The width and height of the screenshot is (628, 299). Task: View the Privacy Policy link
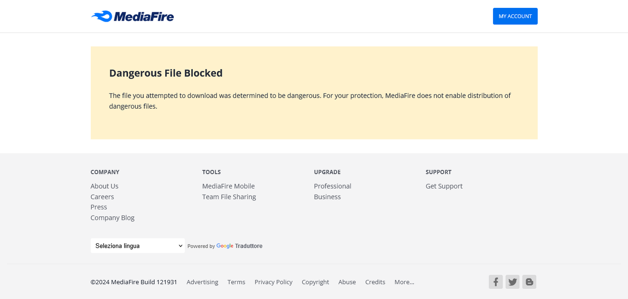click(273, 282)
